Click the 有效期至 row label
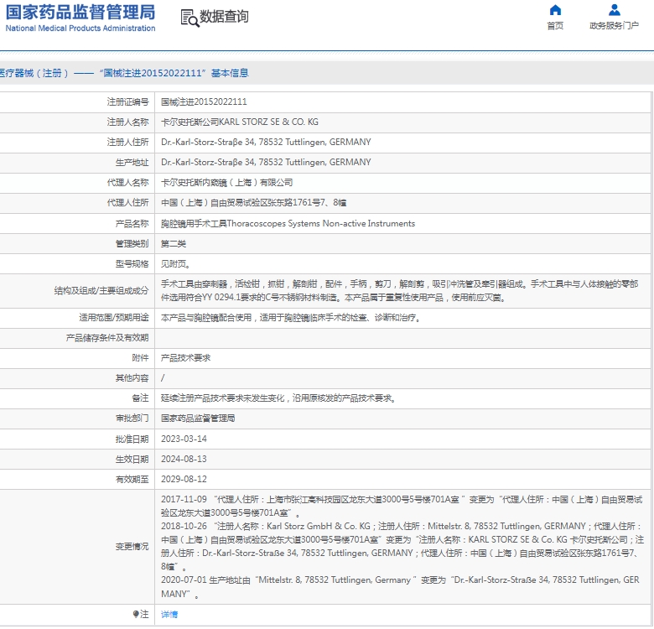 click(132, 479)
